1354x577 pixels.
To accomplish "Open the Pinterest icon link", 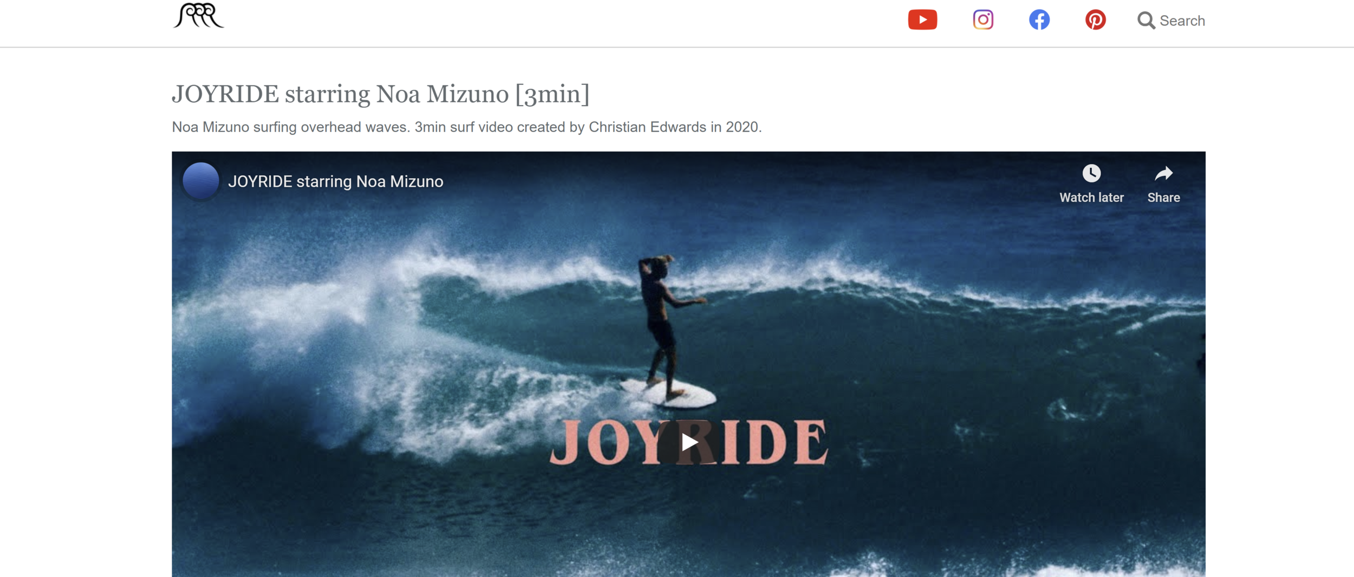I will [x=1095, y=20].
